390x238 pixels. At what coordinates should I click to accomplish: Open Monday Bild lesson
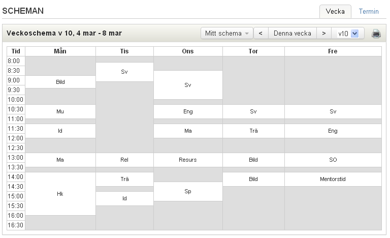[x=60, y=82]
